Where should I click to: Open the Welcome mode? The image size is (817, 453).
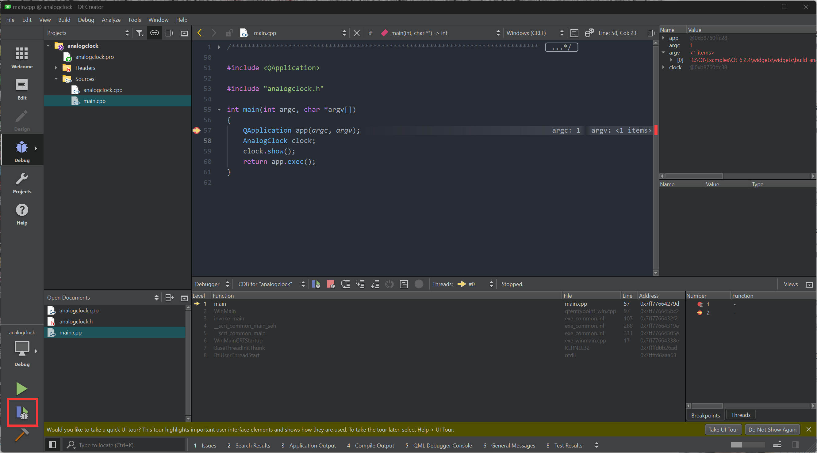click(21, 58)
